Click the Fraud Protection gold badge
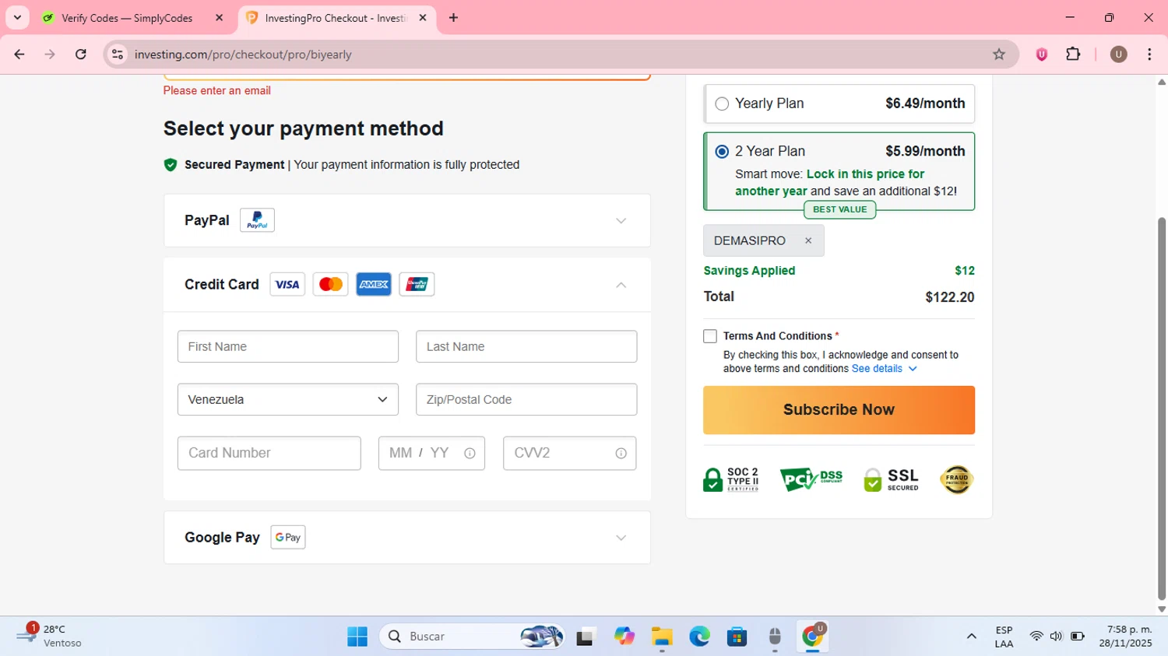 956,479
